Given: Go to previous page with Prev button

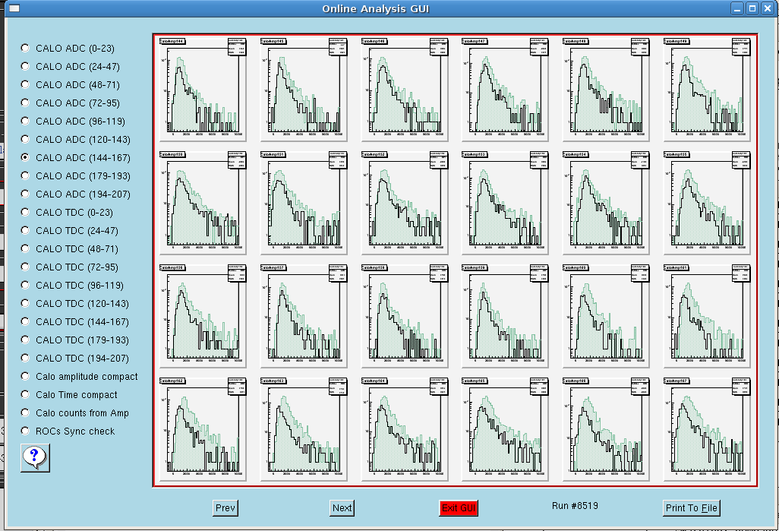Looking at the screenshot, I should click(225, 507).
